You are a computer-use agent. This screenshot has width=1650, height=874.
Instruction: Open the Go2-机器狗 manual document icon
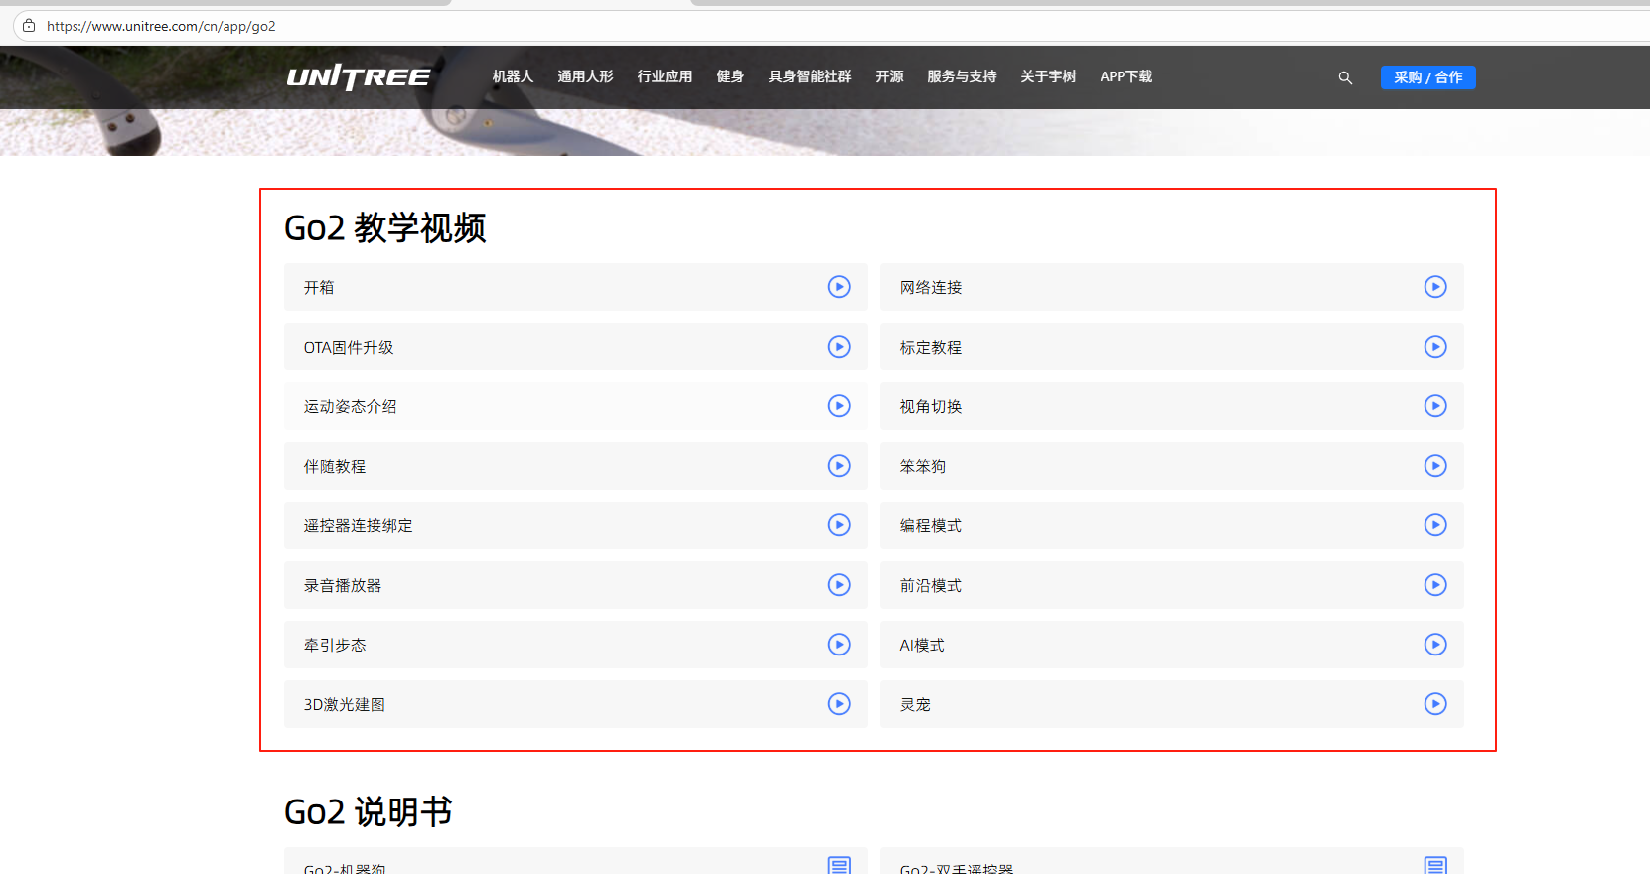click(839, 865)
